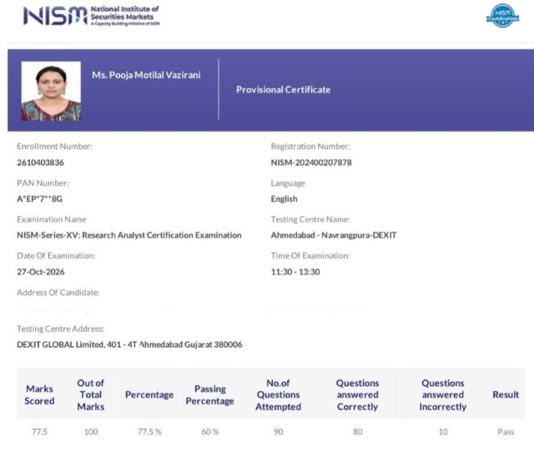Click the Questions answered Incorrectly header

[443, 395]
